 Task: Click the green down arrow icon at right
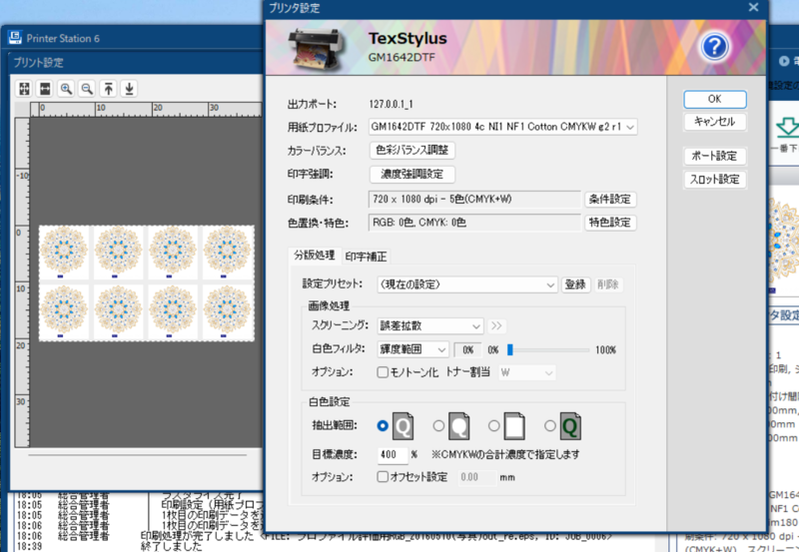788,128
